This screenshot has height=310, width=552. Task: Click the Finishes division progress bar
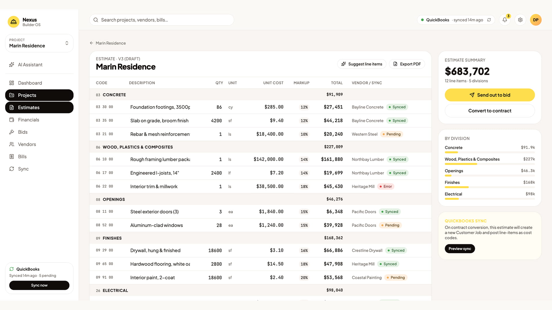pyautogui.click(x=490, y=187)
